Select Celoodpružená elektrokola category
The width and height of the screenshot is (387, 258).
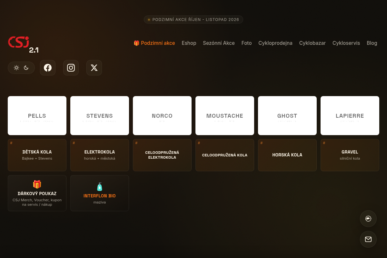(162, 155)
